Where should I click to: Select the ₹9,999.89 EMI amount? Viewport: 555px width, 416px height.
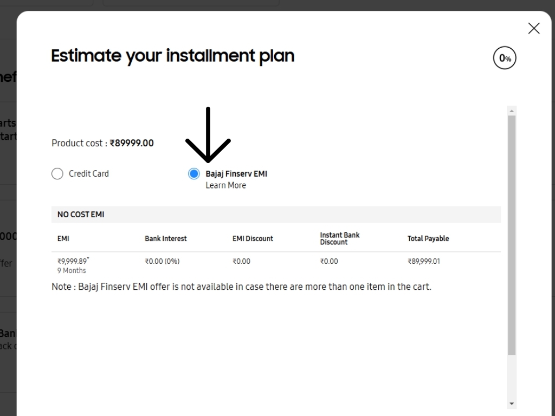[72, 261]
